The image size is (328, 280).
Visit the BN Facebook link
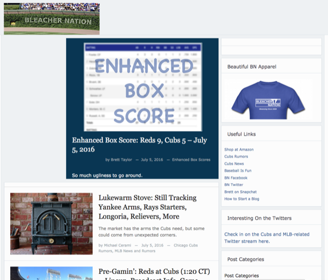click(x=236, y=178)
